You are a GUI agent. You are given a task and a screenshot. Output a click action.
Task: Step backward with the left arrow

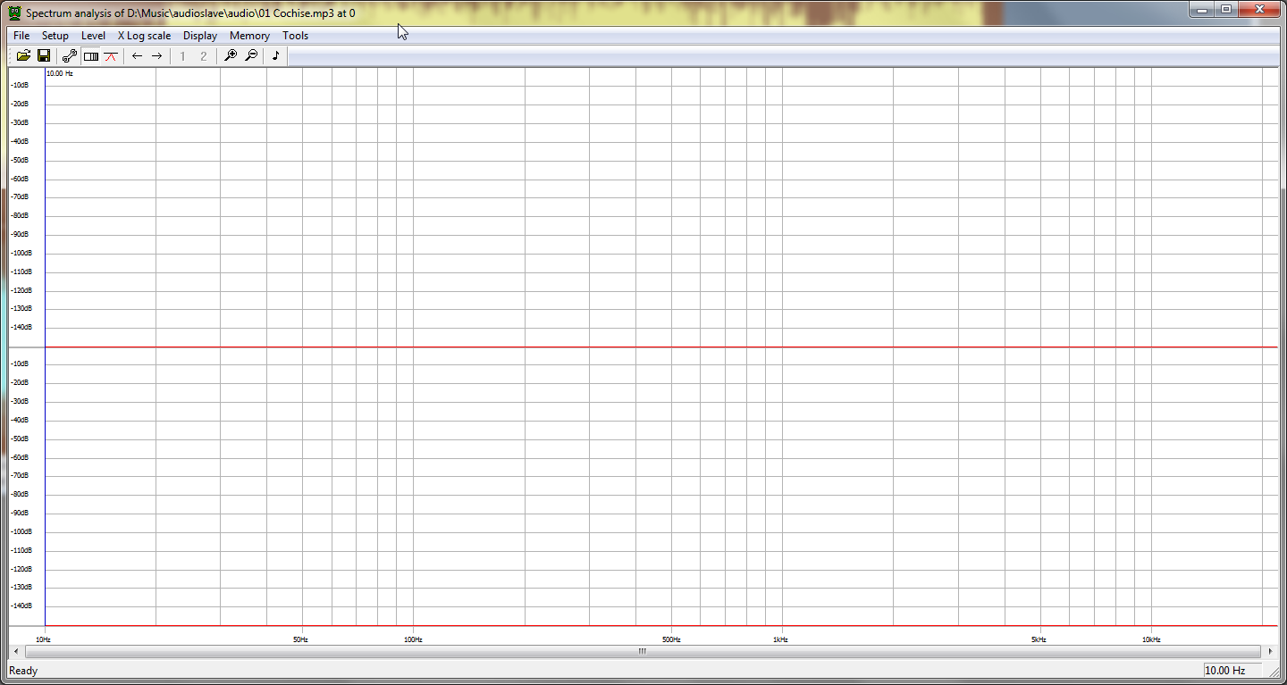coord(137,55)
